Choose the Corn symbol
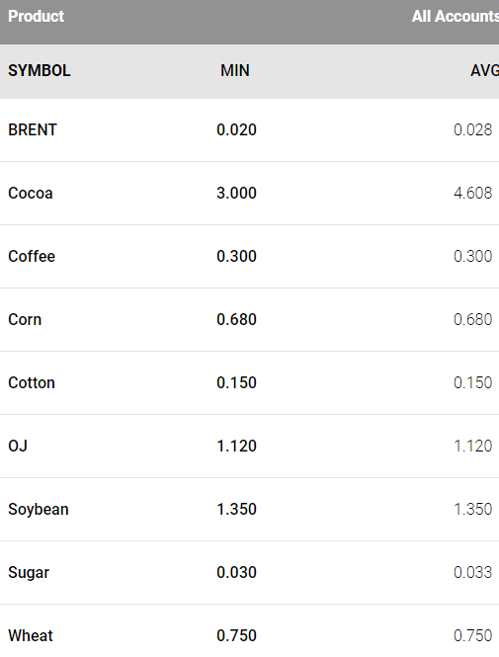This screenshot has height=657, width=499. (25, 320)
